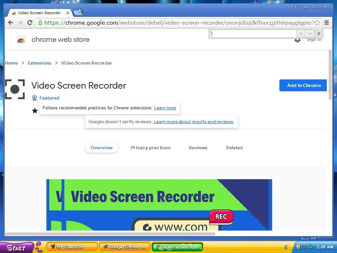
Task: Click the Chrome Web Store rainbow logo
Action: pos(21,40)
